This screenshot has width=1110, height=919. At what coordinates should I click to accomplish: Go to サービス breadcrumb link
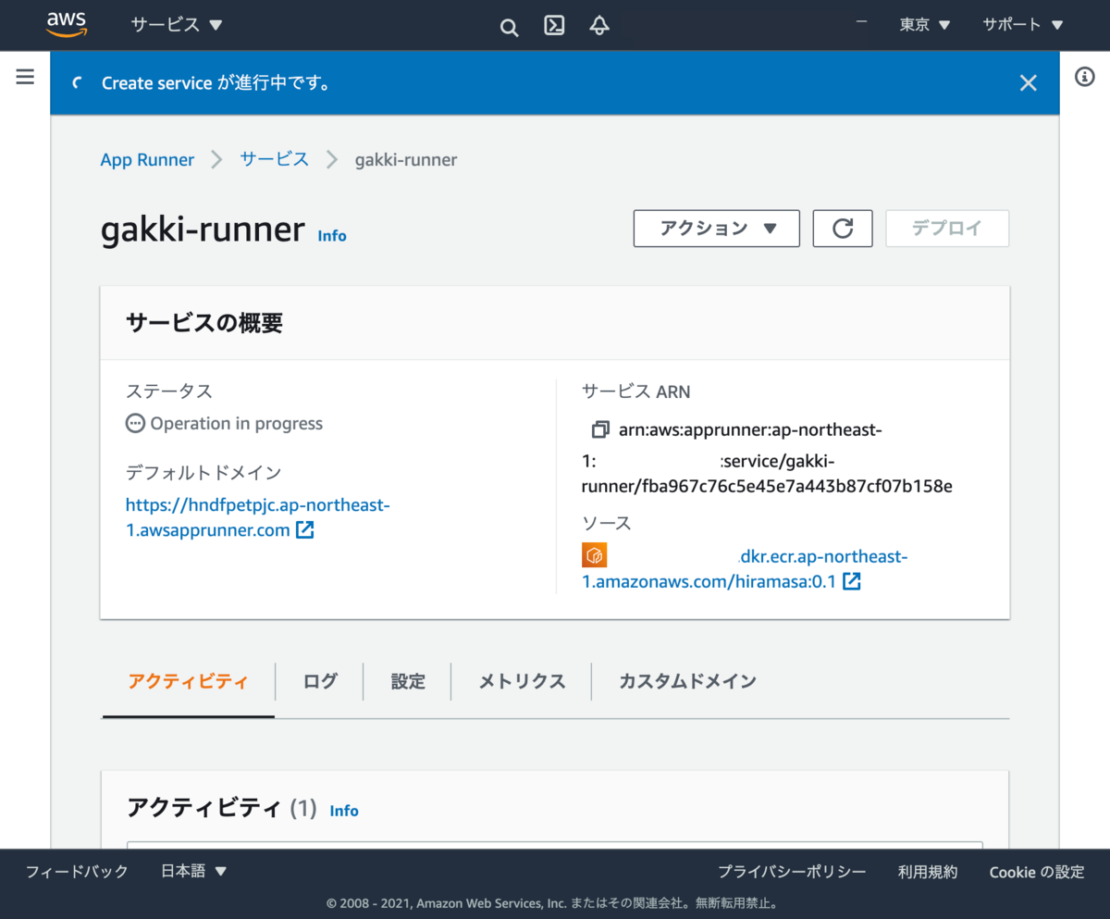[275, 159]
